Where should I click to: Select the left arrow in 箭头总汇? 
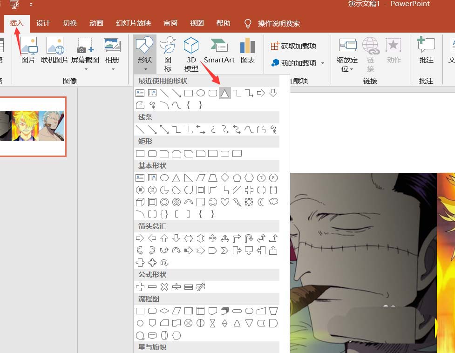(x=152, y=238)
